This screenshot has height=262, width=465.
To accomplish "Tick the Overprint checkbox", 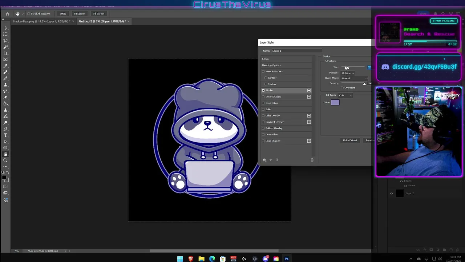I will (x=342, y=88).
